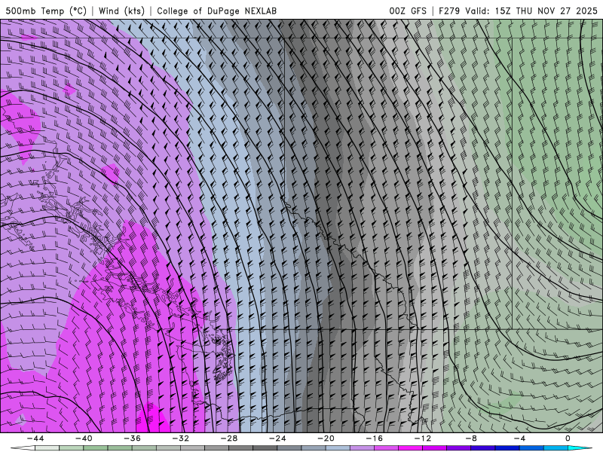
Task: Click the 0 color scale label
Action: (568, 438)
